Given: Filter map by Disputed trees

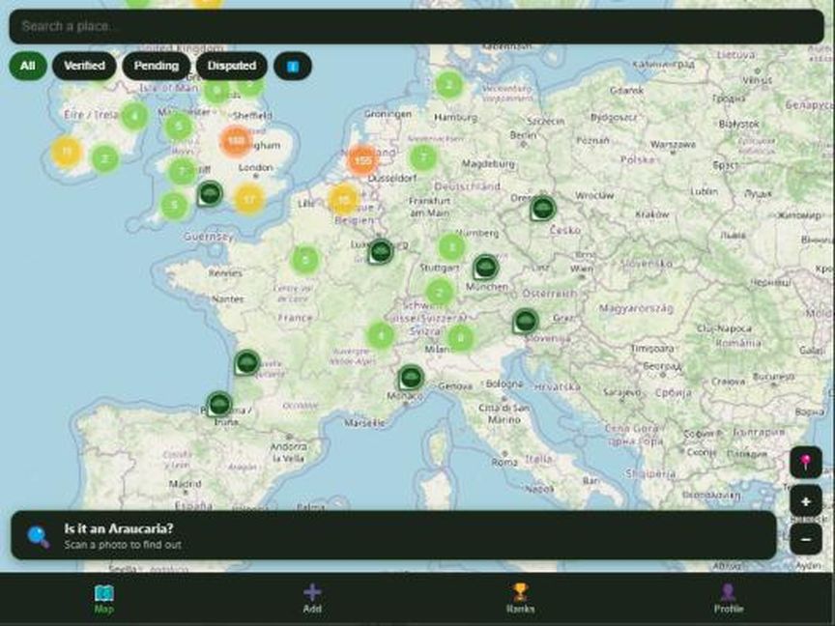Looking at the screenshot, I should tap(232, 66).
